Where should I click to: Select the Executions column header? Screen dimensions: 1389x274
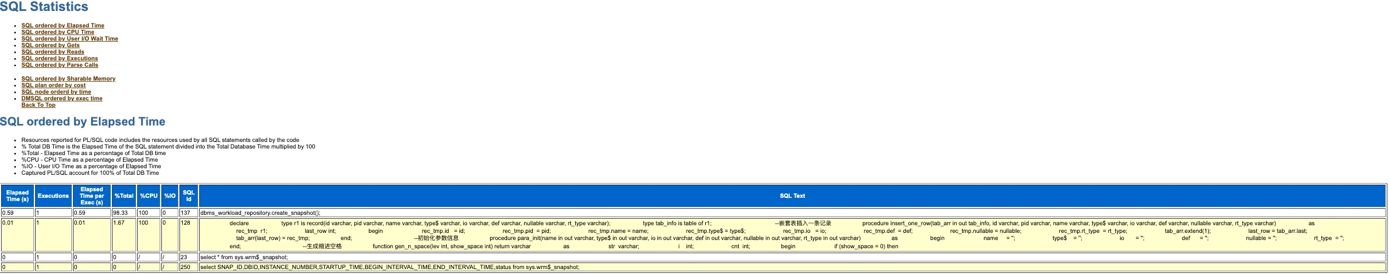pos(53,196)
